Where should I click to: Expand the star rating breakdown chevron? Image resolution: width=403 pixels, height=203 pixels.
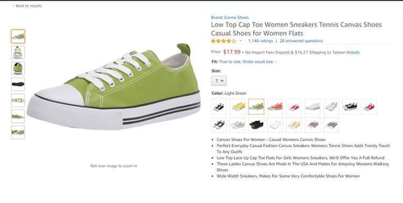(x=241, y=41)
